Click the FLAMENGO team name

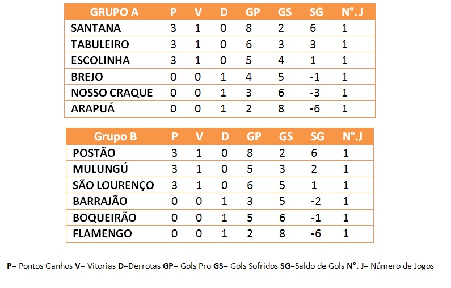coord(102,233)
